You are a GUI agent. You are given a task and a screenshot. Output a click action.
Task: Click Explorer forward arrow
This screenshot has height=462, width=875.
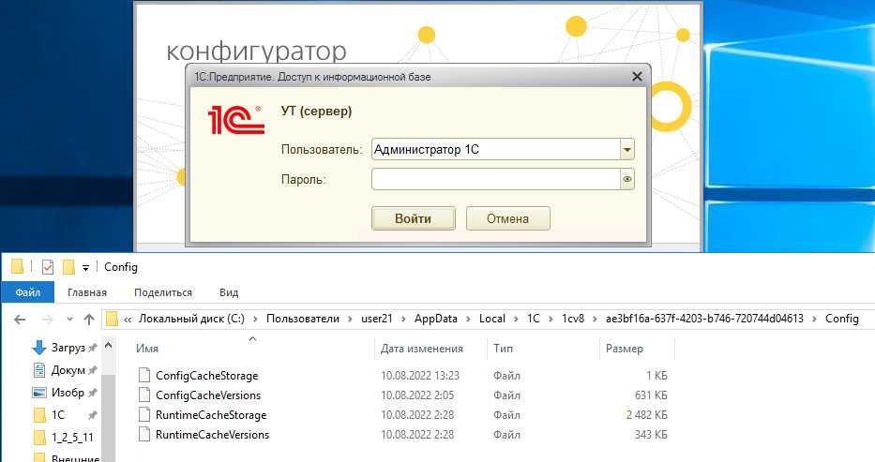tap(48, 320)
